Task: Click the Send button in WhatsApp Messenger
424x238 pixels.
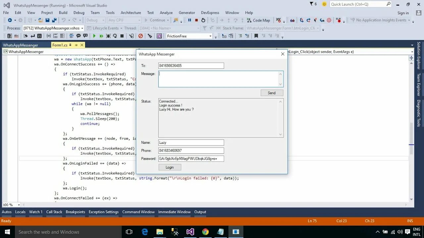Action: tap(272, 93)
